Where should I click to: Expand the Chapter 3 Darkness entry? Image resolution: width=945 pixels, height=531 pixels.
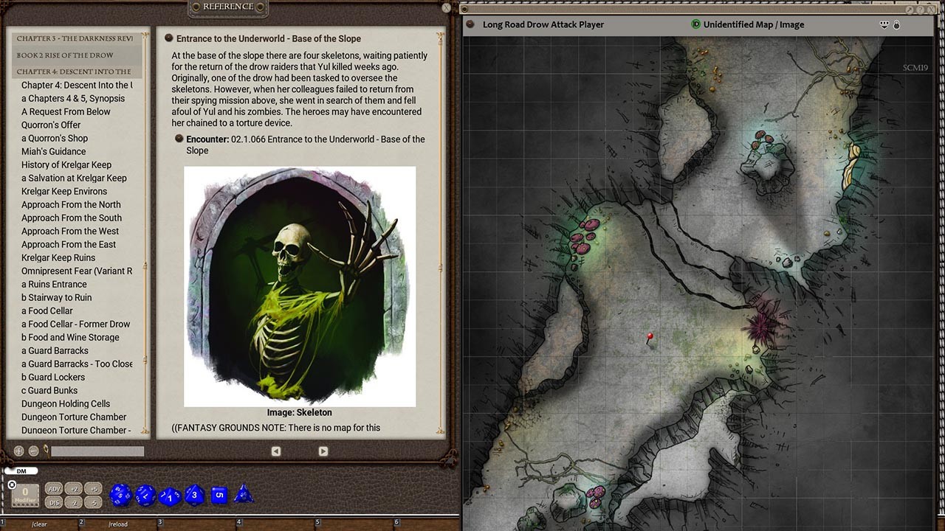[74, 39]
